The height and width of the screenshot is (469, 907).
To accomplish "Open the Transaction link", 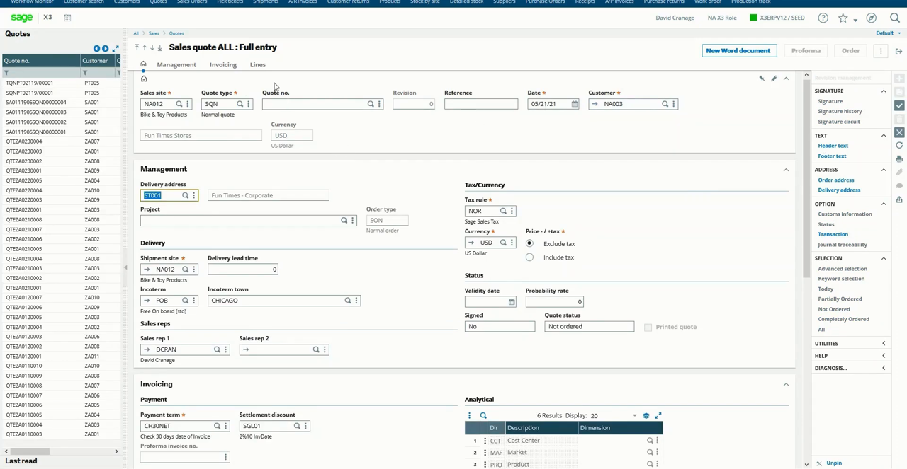I will pos(833,234).
